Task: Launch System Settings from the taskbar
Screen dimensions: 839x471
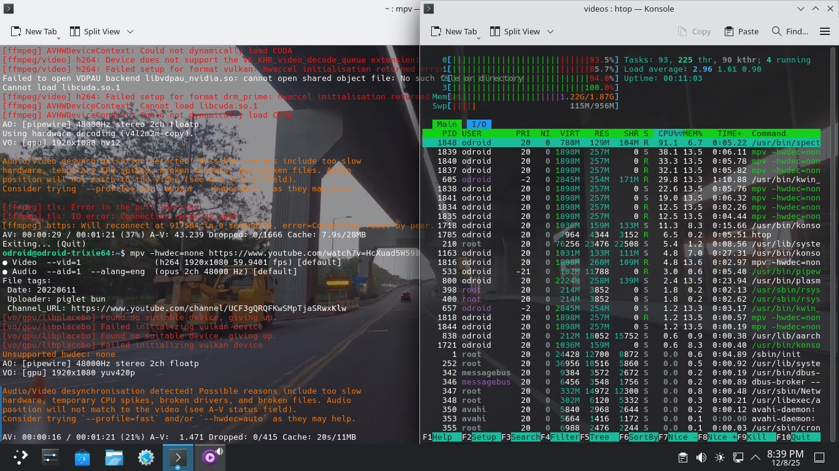Action: [x=50, y=457]
